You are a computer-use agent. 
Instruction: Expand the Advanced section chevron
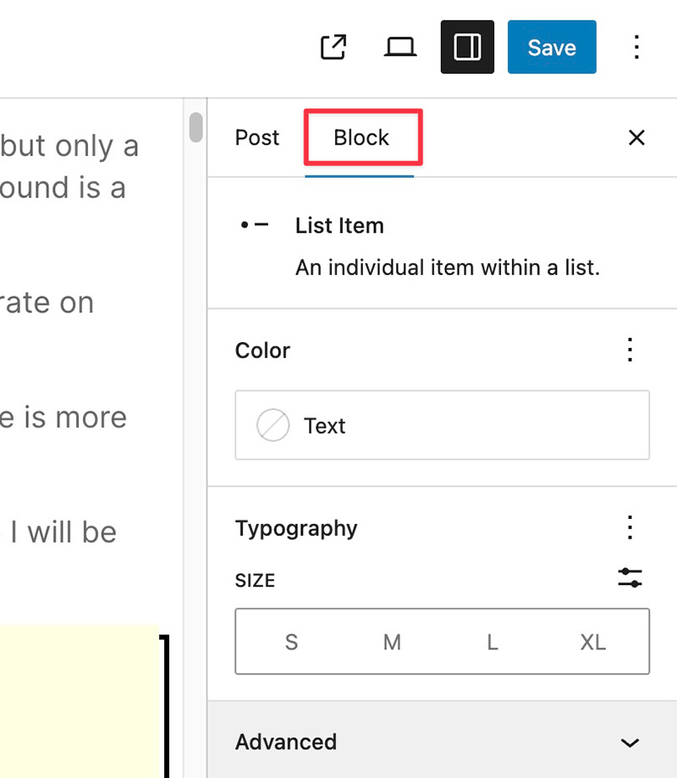pyautogui.click(x=630, y=742)
